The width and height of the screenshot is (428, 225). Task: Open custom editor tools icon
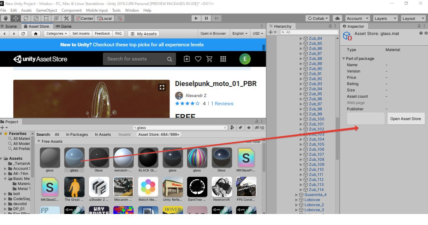coord(66,18)
